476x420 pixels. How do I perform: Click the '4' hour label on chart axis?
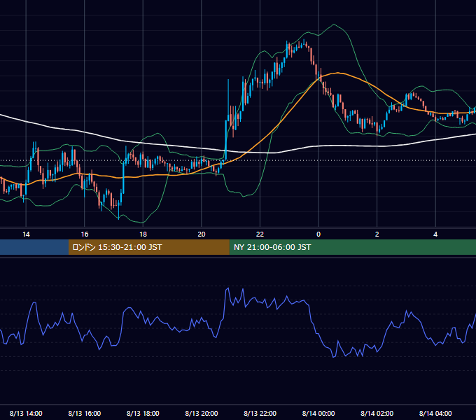(x=435, y=234)
